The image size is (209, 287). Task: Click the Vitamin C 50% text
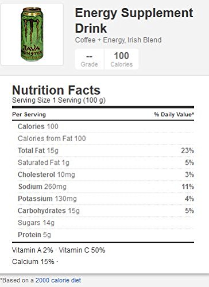[82, 250]
